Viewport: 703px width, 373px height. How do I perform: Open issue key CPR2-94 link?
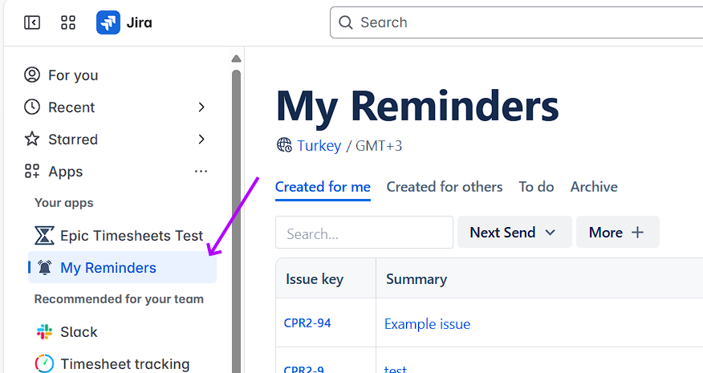(x=307, y=323)
